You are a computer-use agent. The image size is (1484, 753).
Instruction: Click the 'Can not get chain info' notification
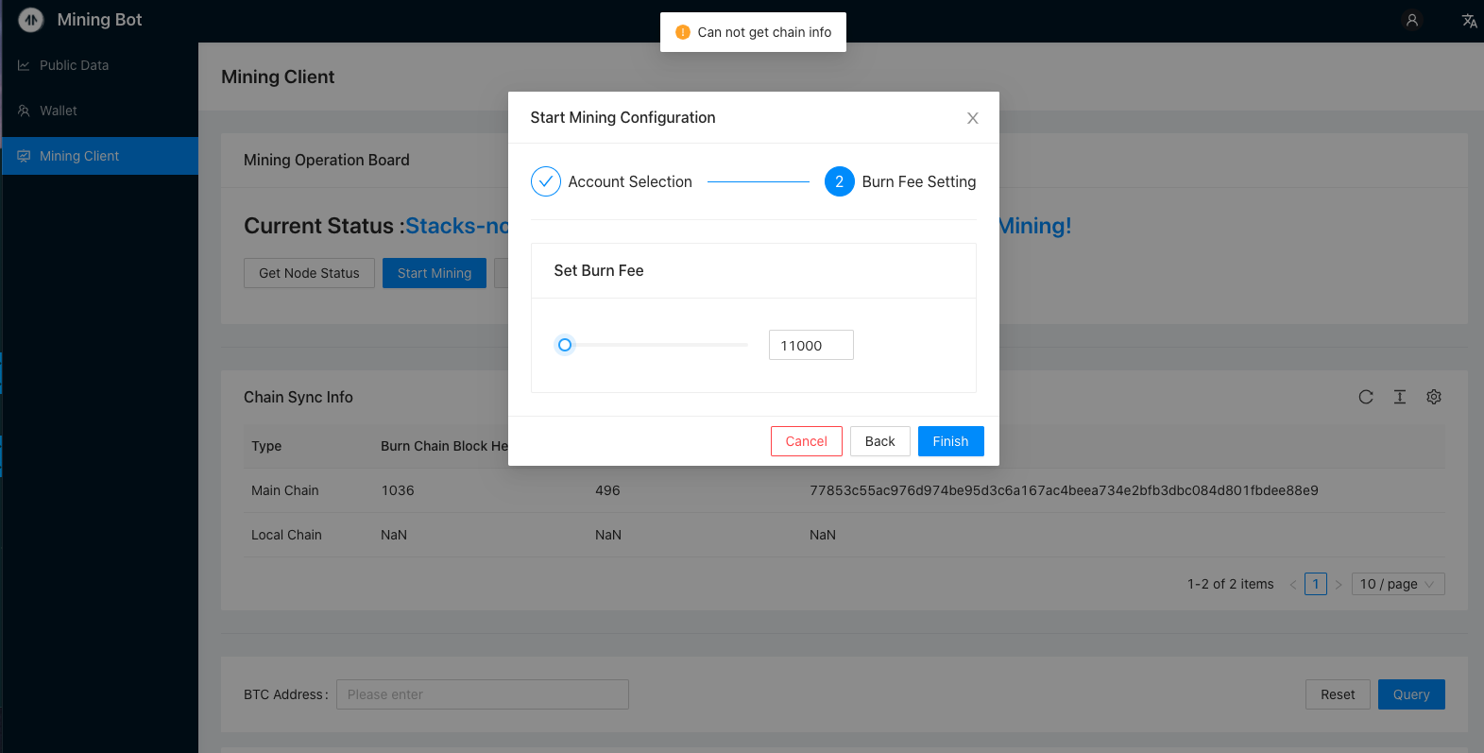click(x=753, y=32)
